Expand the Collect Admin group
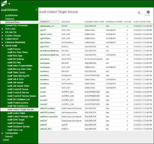 (3, 39)
